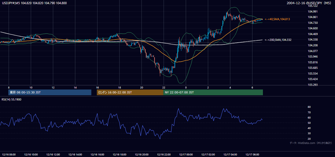Viewport: 335px width, 157px height.
Task: Click the date label 12/17 04:00
Action: 230,154
